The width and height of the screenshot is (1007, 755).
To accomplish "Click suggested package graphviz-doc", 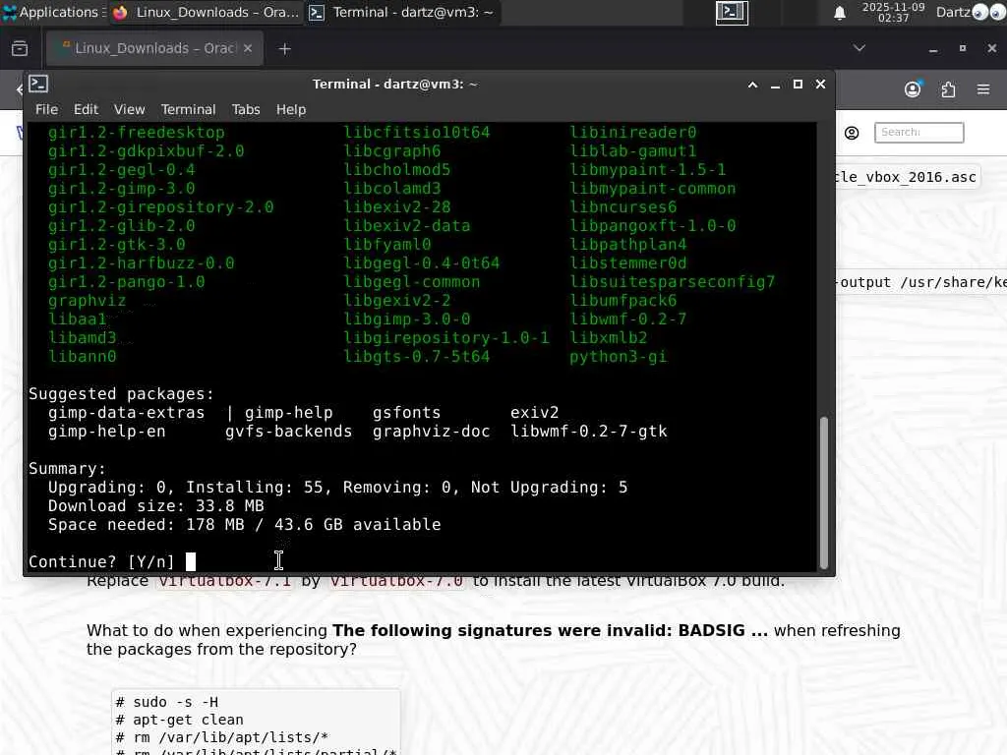I will [432, 431].
